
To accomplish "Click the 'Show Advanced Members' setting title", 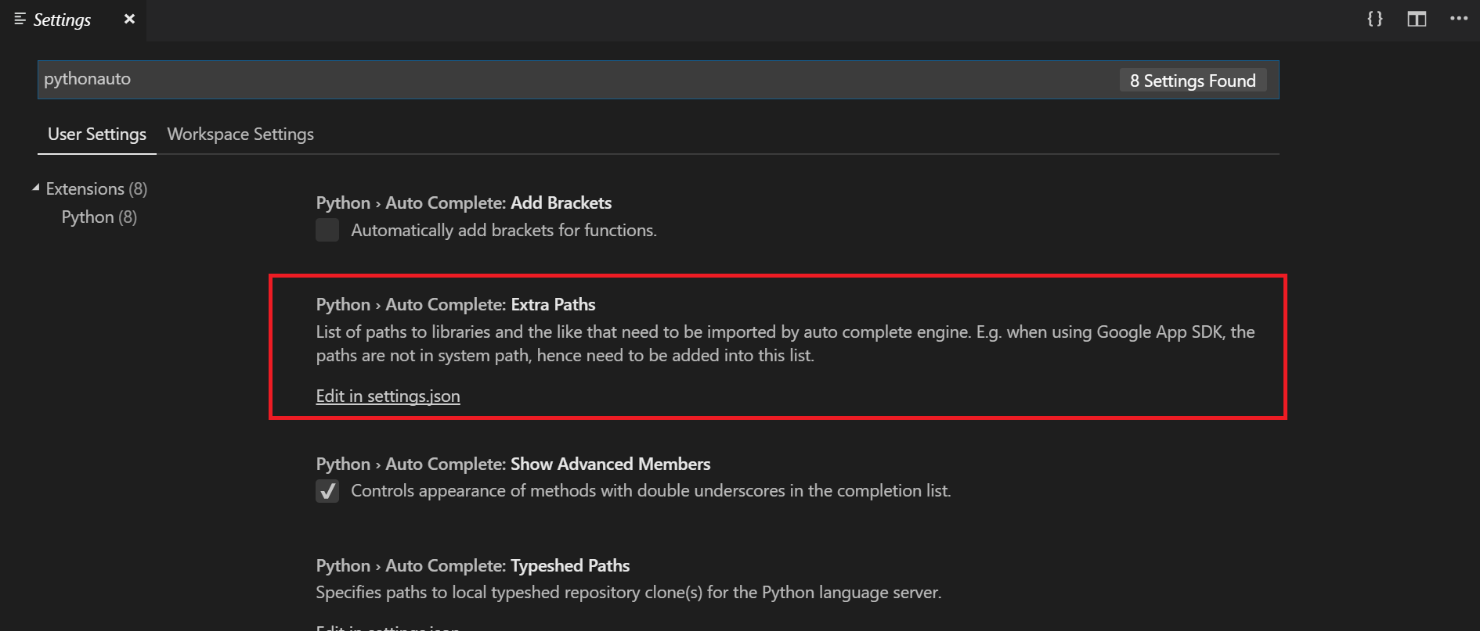I will [610, 464].
